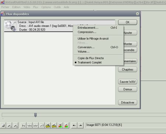
Task: Click the 'Desc. : AVI audio stream 1' line
Action: (x=46, y=26)
